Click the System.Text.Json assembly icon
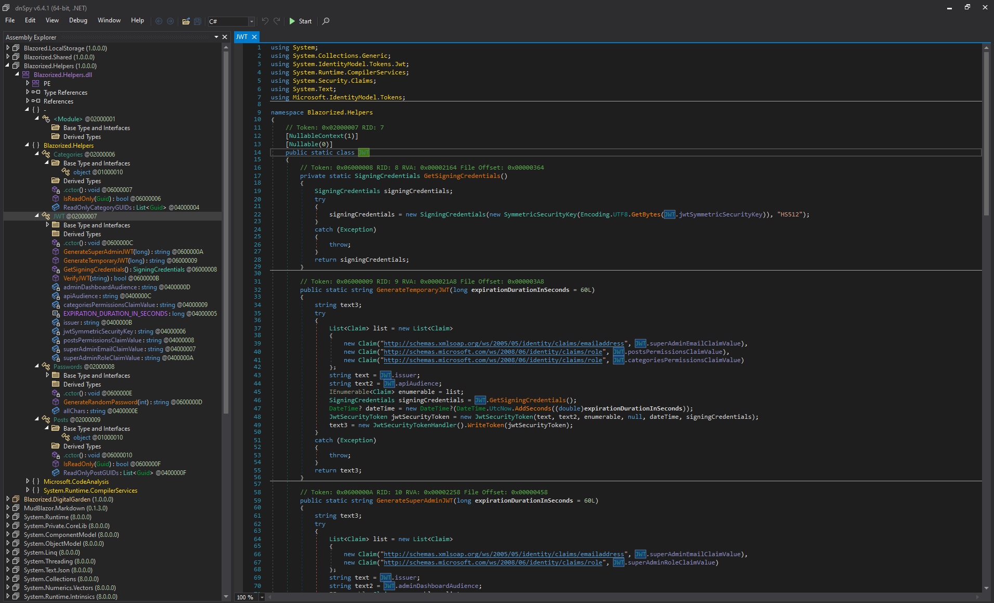Image resolution: width=994 pixels, height=603 pixels. tap(16, 570)
